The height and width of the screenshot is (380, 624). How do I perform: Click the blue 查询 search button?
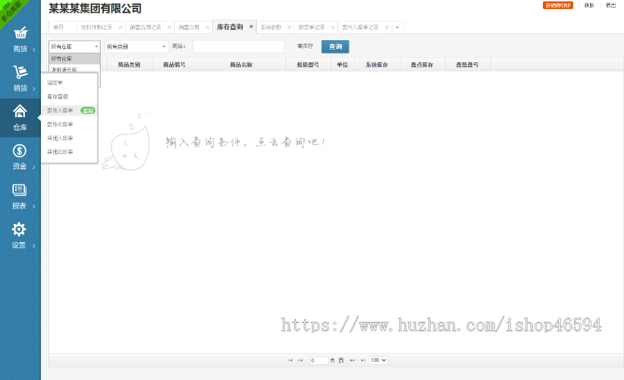[335, 46]
